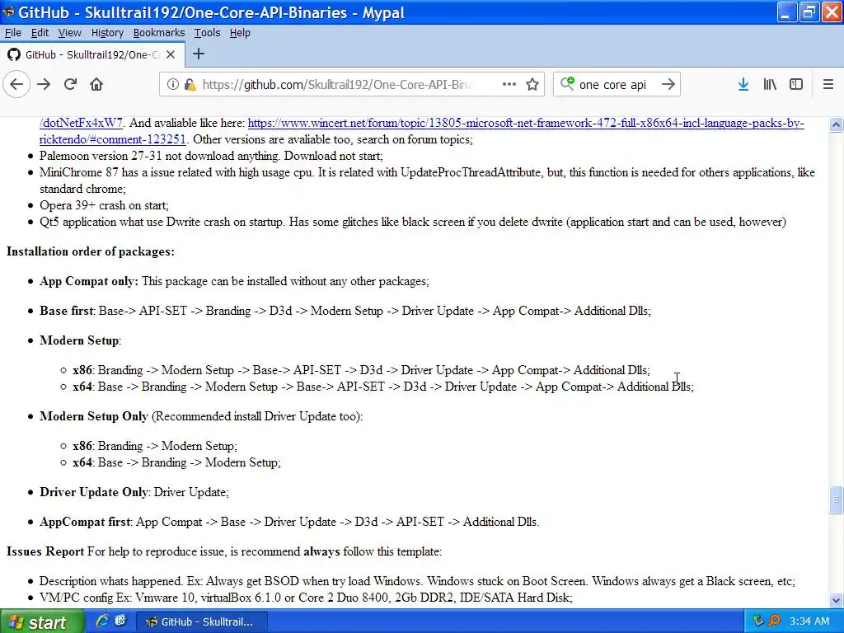The width and height of the screenshot is (844, 633).
Task: Click the App Compat only bold text
Action: [x=89, y=281]
